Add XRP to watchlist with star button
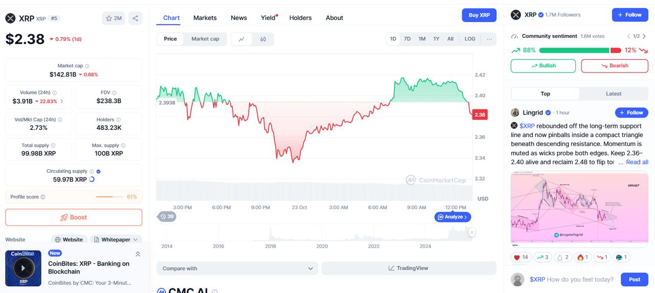Screen dimensions: 655x293 coord(114,18)
